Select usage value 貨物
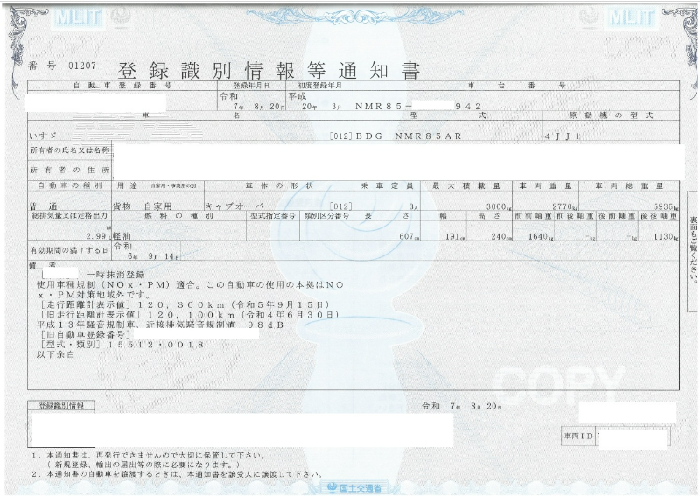 click(122, 206)
